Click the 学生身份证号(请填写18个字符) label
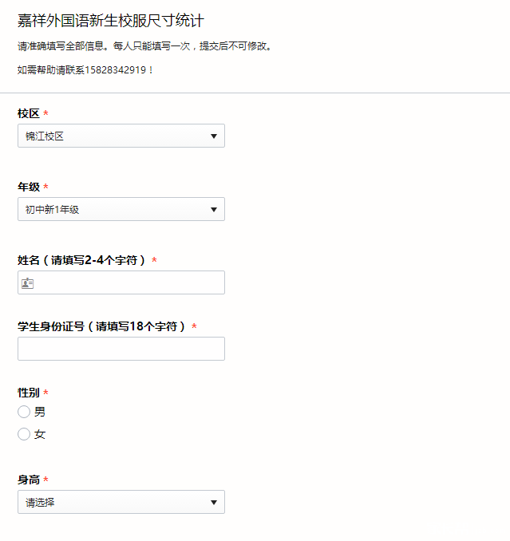This screenshot has width=510, height=541. (x=101, y=326)
